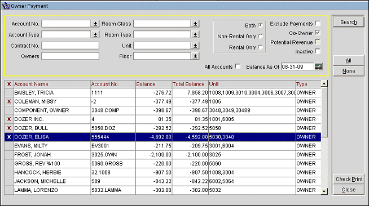Click the unit cell 3001,6004
The height and width of the screenshot is (206, 369).
tap(252, 146)
